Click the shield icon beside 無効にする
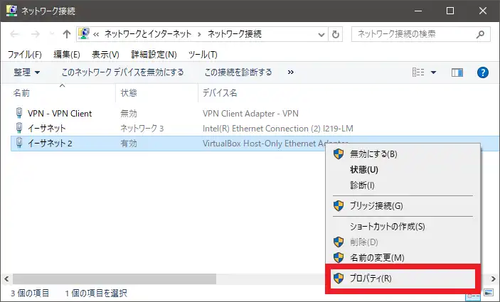Image resolution: width=500 pixels, height=302 pixels. pyautogui.click(x=339, y=154)
